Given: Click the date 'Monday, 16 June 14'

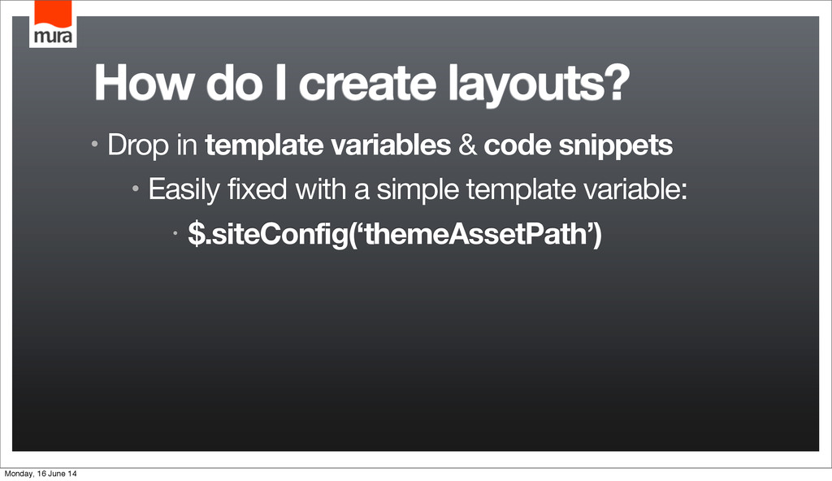Looking at the screenshot, I should 41,474.
